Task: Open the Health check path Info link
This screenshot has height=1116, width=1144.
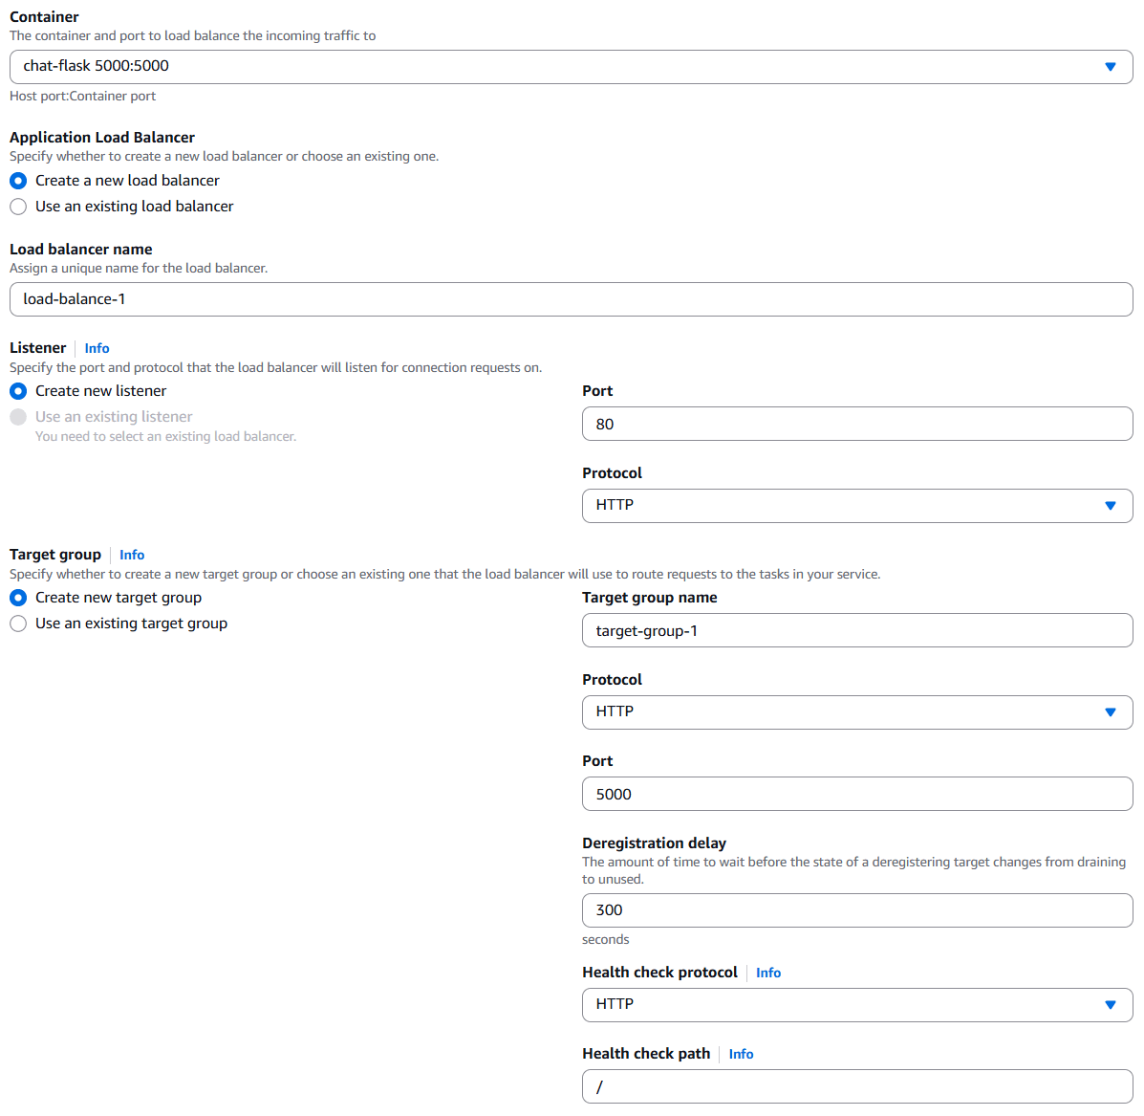Action: pos(741,1055)
